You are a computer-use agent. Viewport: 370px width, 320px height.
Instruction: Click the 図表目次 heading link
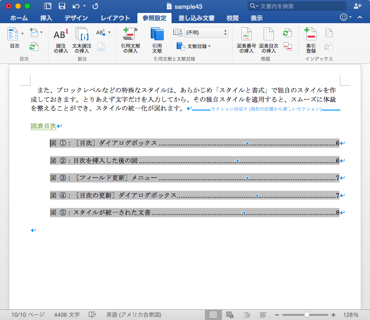pos(43,126)
